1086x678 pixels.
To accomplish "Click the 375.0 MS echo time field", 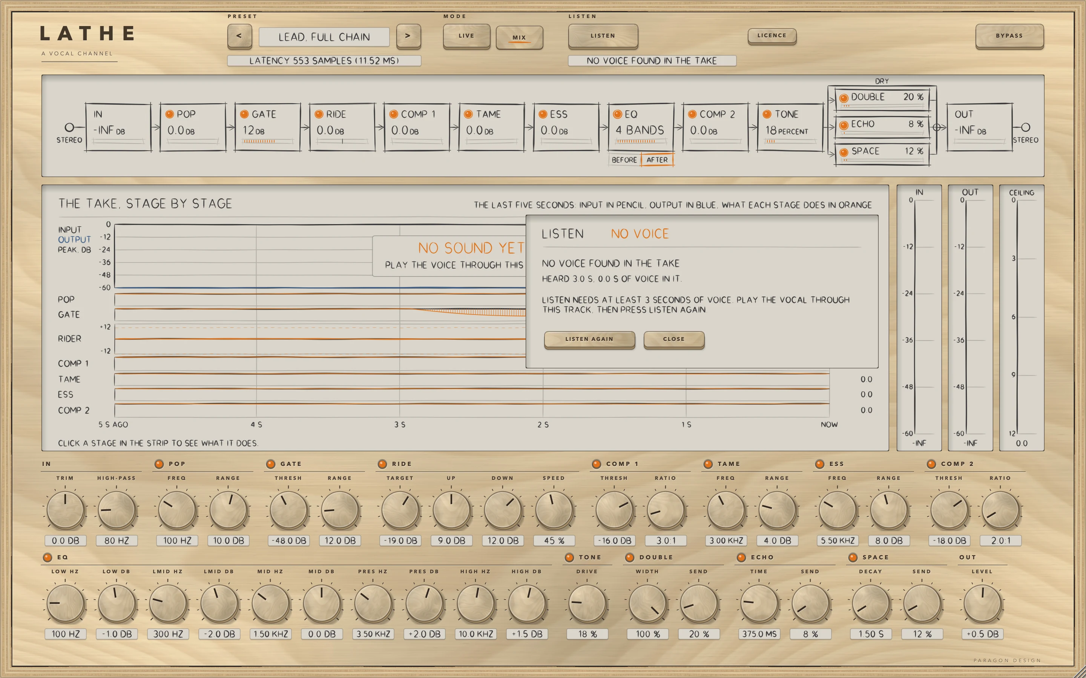I will pyautogui.click(x=759, y=634).
